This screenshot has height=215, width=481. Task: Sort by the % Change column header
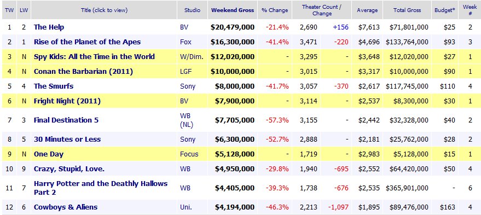click(x=275, y=10)
